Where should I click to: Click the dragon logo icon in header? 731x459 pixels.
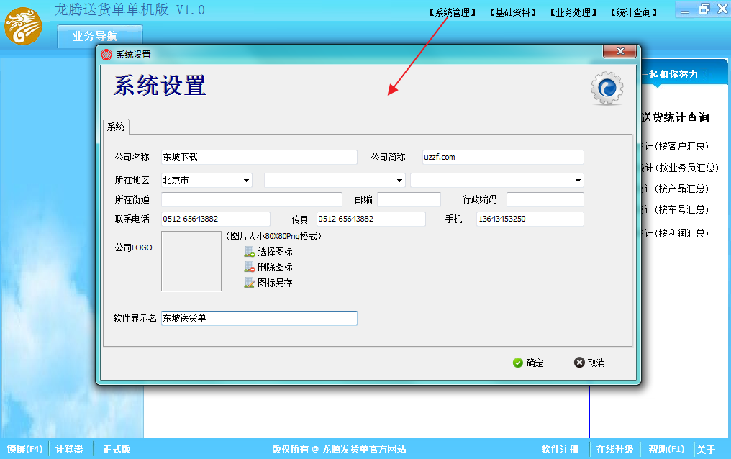23,26
